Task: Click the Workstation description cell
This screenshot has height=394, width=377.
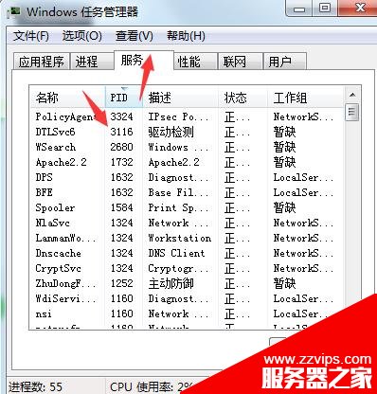Action: click(x=180, y=238)
